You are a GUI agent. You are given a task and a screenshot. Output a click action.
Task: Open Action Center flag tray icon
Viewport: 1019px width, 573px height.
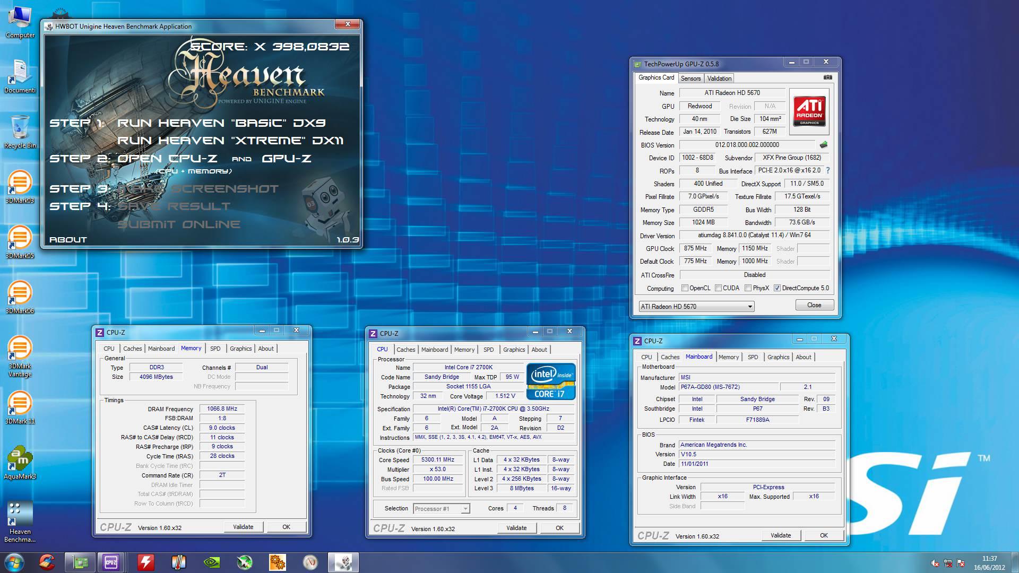(x=961, y=563)
